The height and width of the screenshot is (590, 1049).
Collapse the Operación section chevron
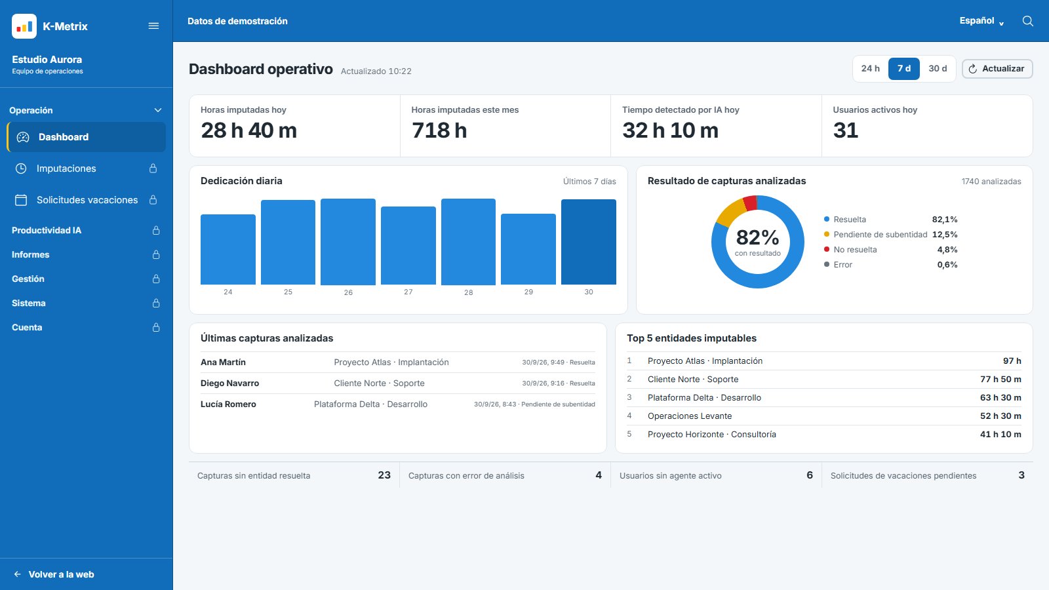pyautogui.click(x=157, y=110)
